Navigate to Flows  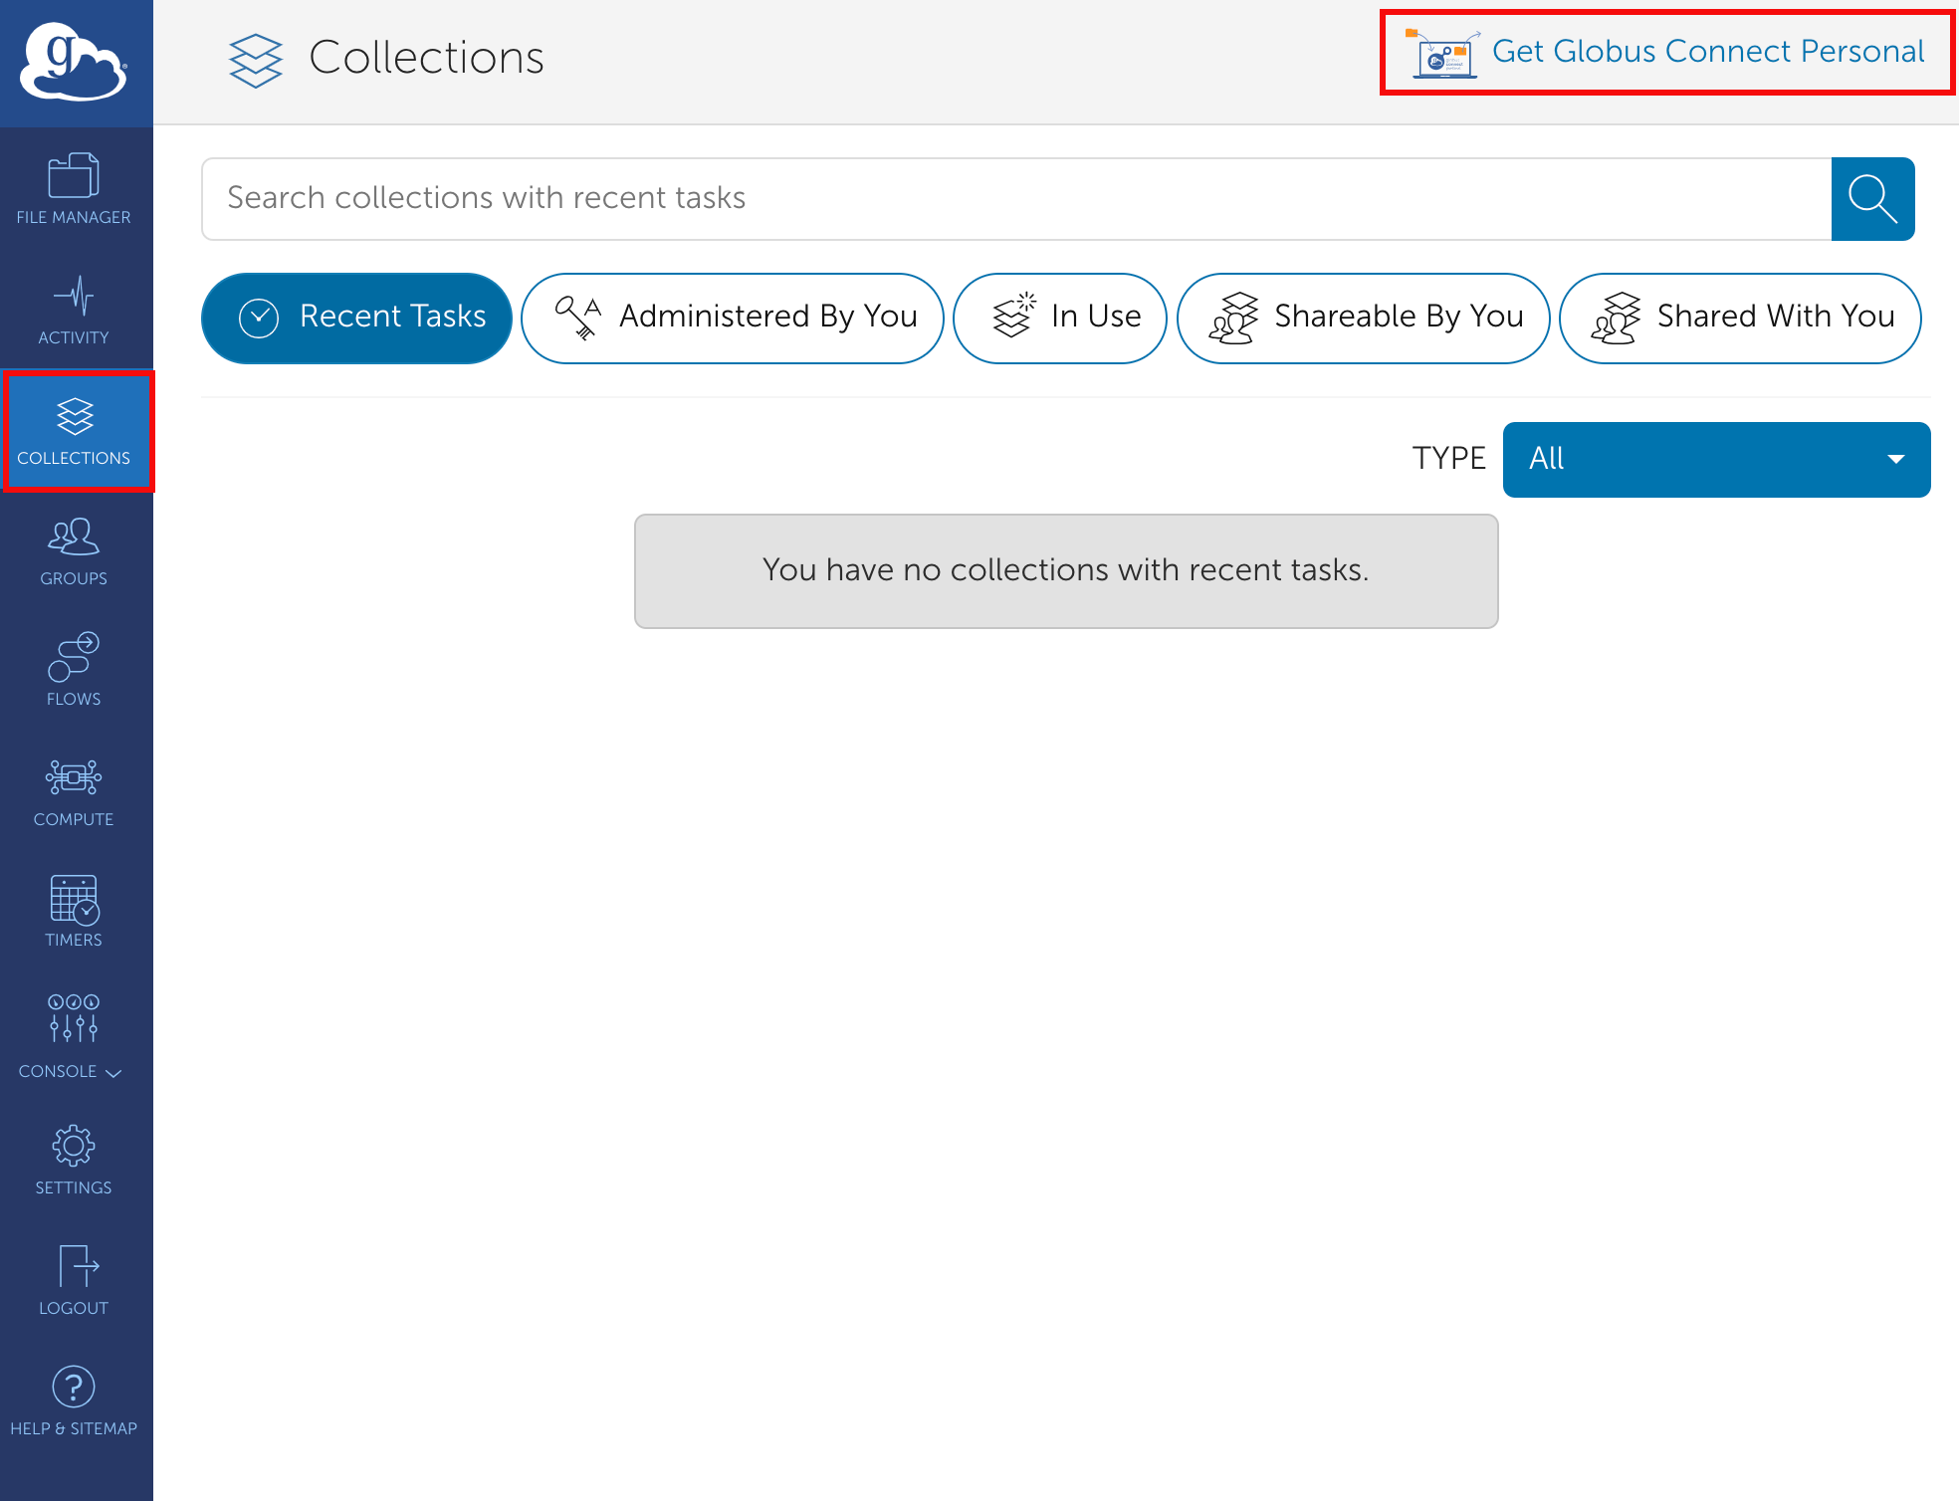coord(74,671)
